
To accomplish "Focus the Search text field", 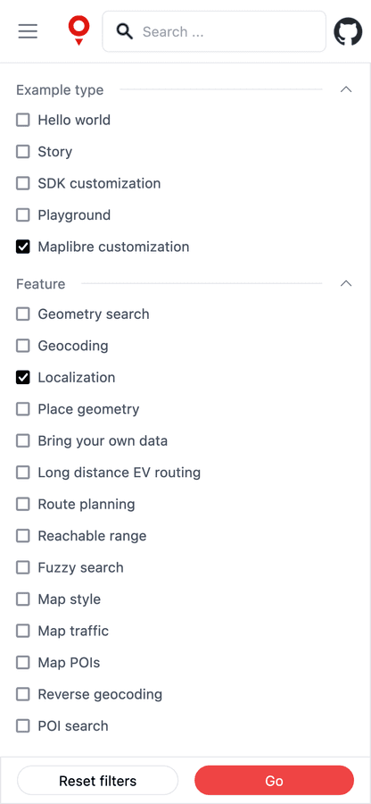I will tap(214, 32).
